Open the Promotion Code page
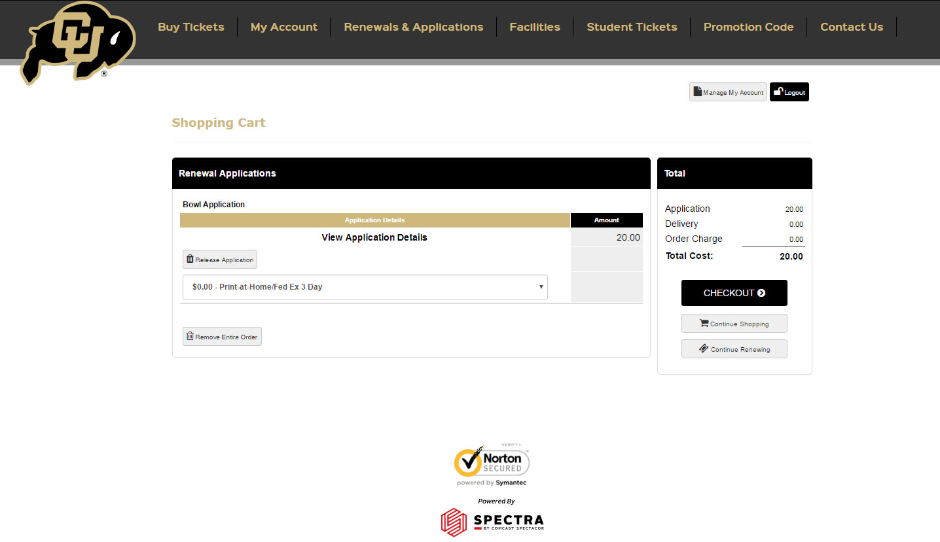 tap(748, 27)
